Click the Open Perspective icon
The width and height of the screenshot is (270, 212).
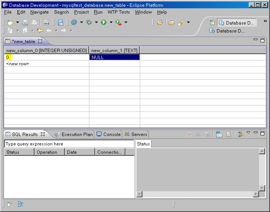click(x=212, y=23)
